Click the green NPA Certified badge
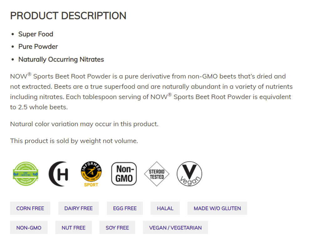Screen dimensions: 313x242 25,174
